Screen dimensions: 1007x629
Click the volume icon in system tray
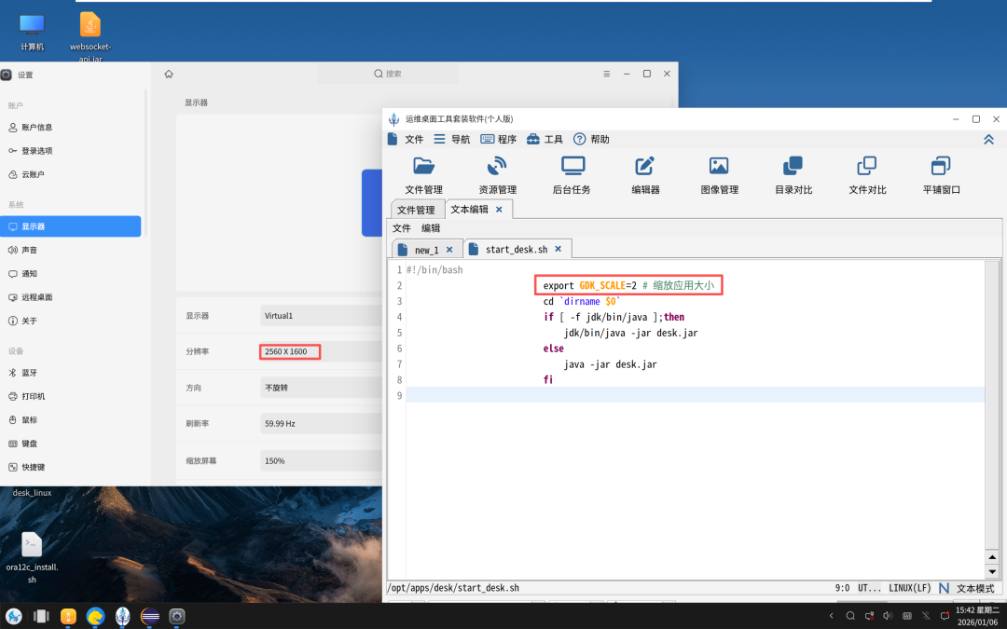click(888, 616)
